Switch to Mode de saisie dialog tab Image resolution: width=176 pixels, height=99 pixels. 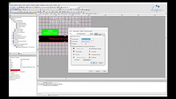(x=76, y=31)
